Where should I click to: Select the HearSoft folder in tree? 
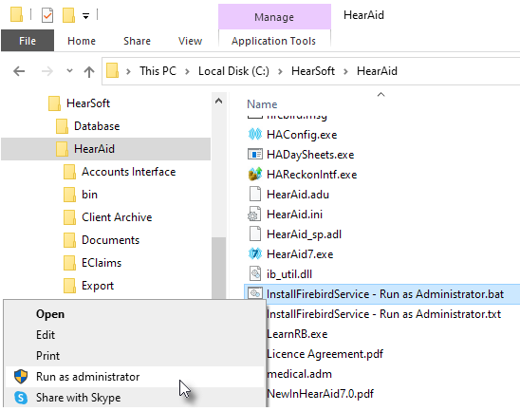click(x=88, y=103)
